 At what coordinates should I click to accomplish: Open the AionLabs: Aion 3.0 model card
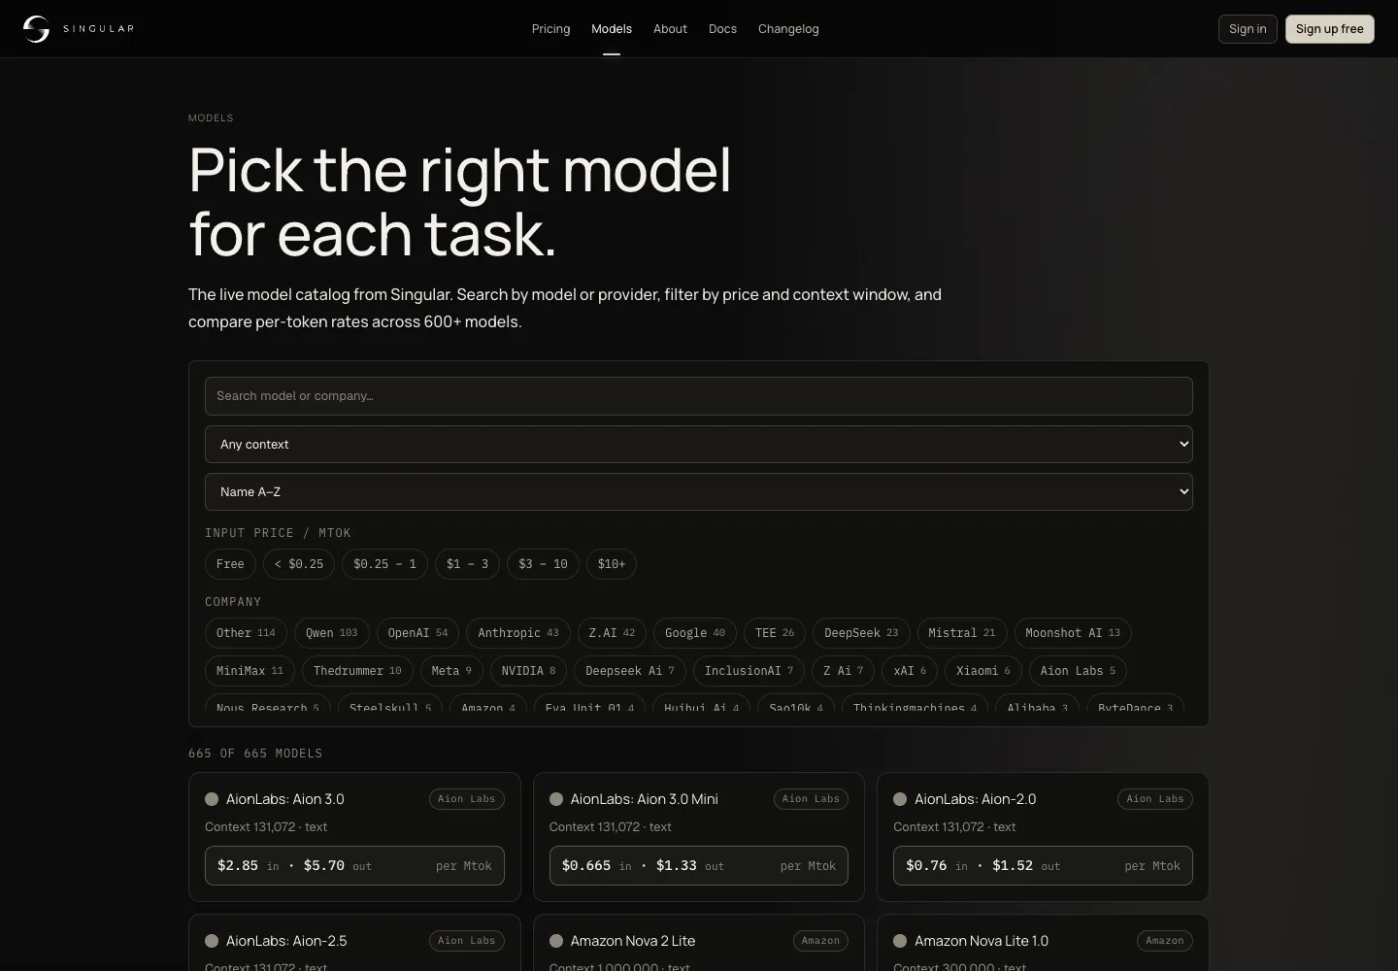[x=354, y=837]
